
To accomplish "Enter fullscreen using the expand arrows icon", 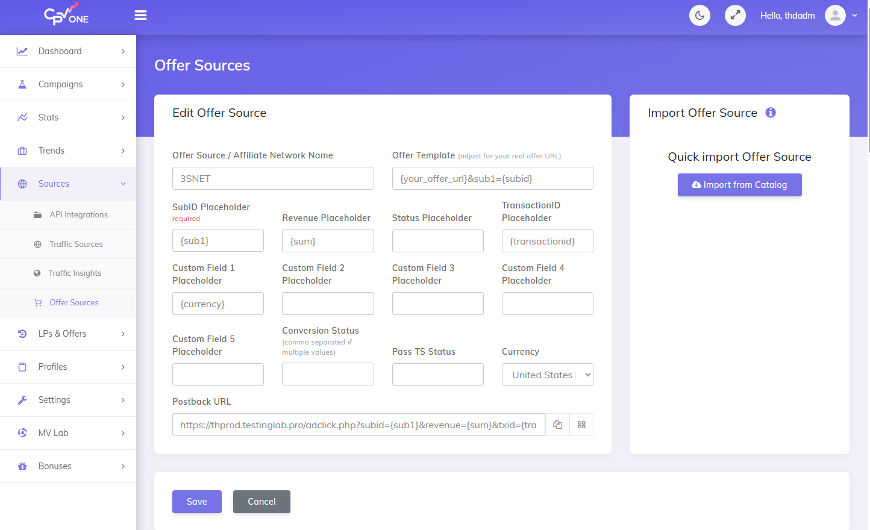I will [x=735, y=15].
